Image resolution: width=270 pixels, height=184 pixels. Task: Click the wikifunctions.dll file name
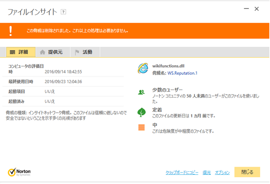pos(168,66)
